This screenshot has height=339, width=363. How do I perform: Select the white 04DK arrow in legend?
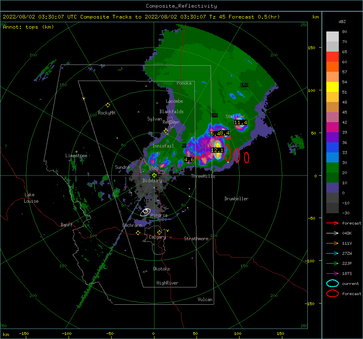pyautogui.click(x=332, y=233)
